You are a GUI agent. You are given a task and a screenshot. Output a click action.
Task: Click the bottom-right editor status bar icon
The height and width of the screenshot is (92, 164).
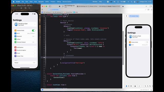pyautogui.click(x=151, y=90)
